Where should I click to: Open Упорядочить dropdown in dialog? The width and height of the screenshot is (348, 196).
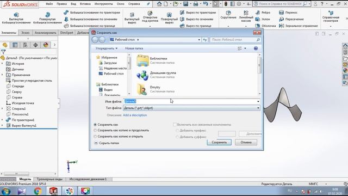point(107,48)
